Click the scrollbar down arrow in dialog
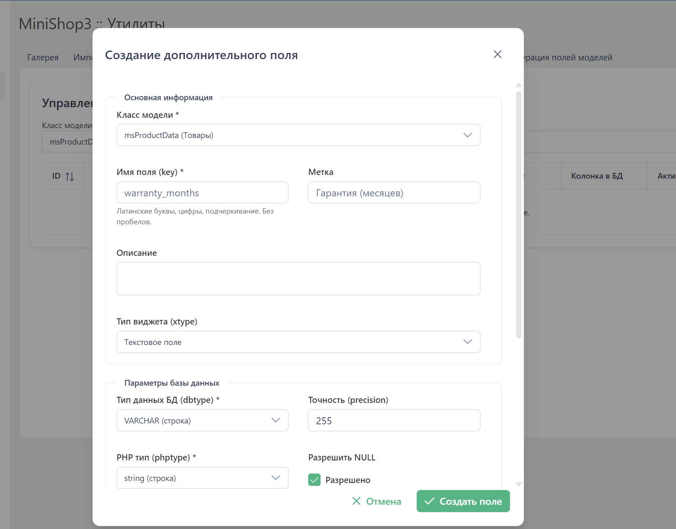This screenshot has width=676, height=529. point(519,484)
